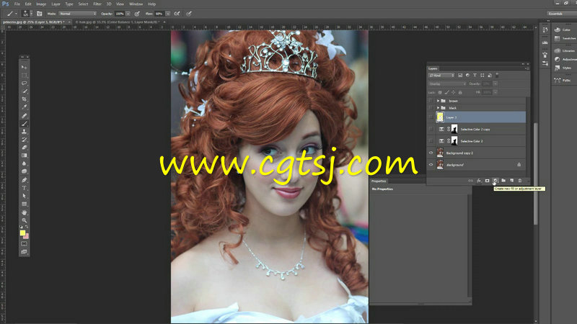Select the Rectangular Marquee tool
The width and height of the screenshot is (577, 324).
pos(24,76)
